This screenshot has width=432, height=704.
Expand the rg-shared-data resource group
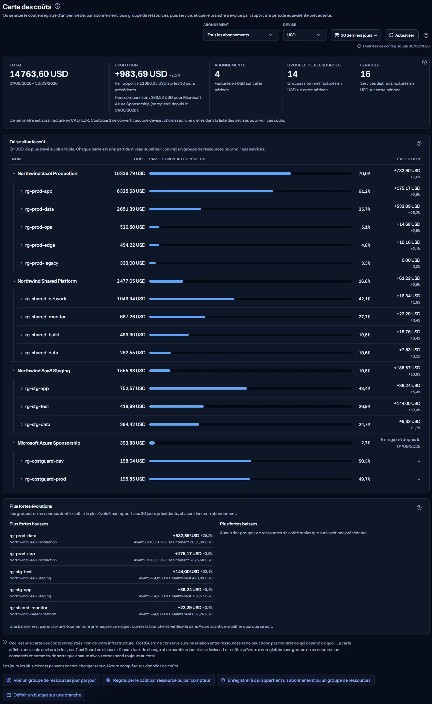tap(22, 353)
